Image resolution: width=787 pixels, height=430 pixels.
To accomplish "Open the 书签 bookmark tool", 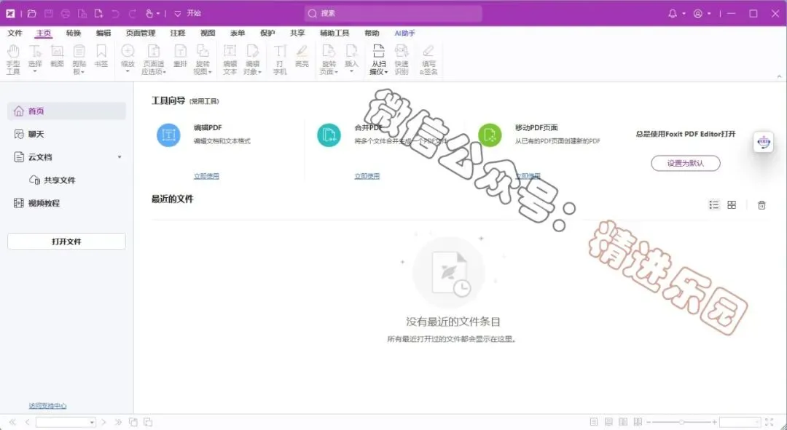I will point(101,56).
